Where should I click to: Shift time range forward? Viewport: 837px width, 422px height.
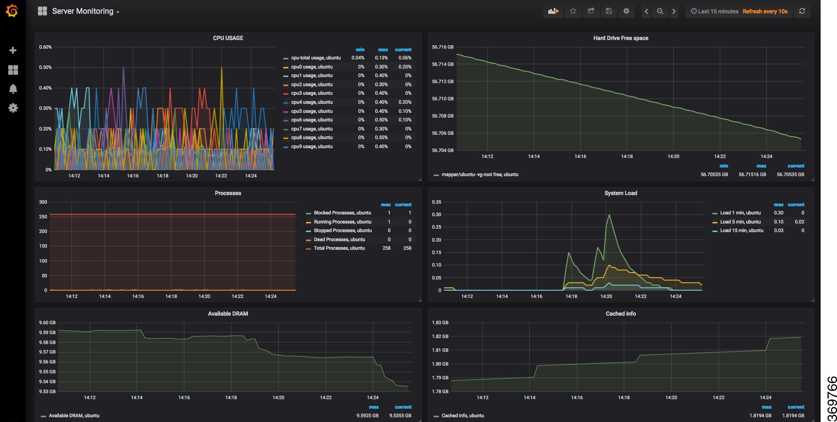tap(674, 12)
